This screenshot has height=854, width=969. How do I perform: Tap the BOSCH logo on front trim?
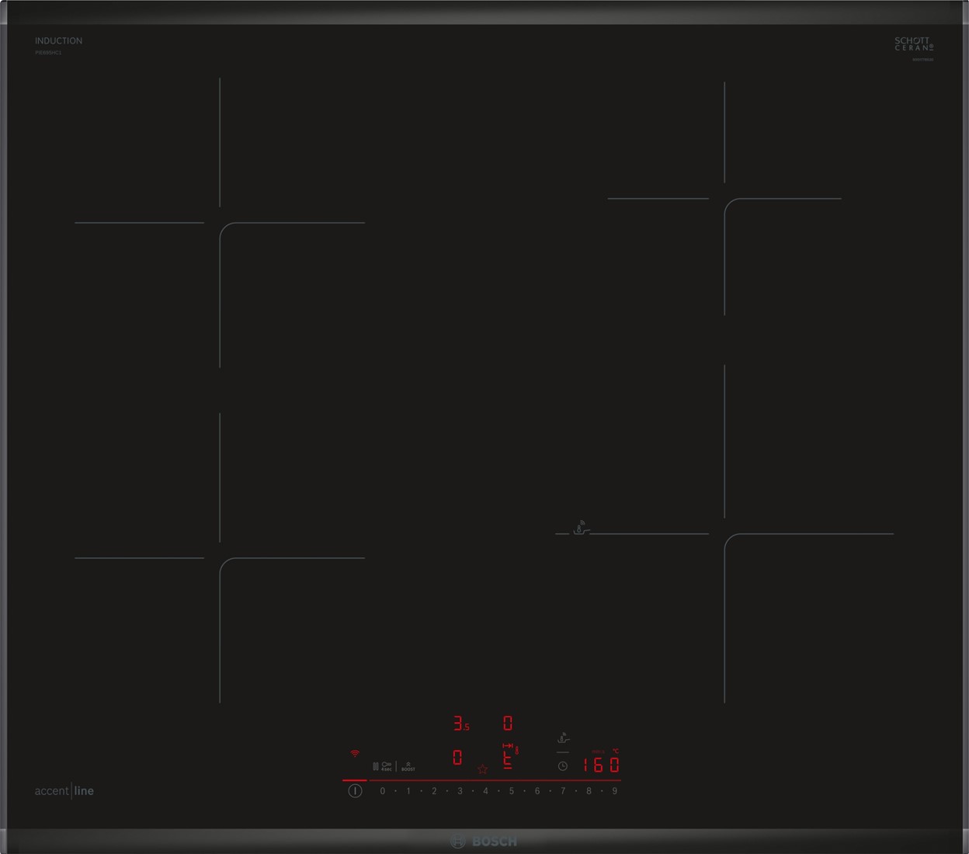484,842
